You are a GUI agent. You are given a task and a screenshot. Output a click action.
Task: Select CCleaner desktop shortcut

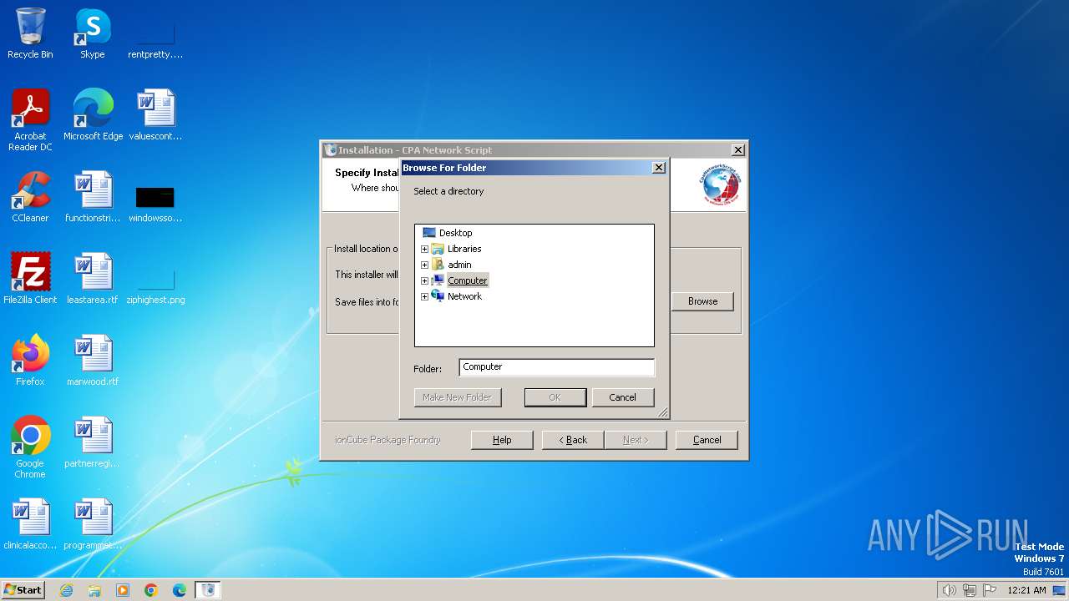click(30, 198)
